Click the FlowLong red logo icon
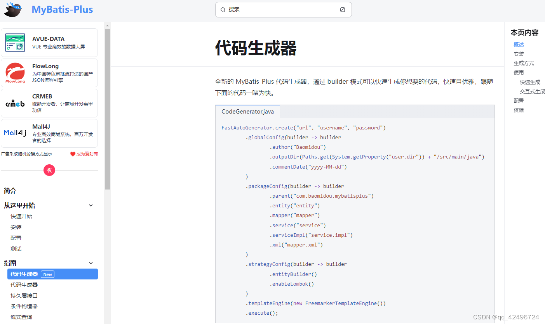545x324 pixels. [14, 72]
